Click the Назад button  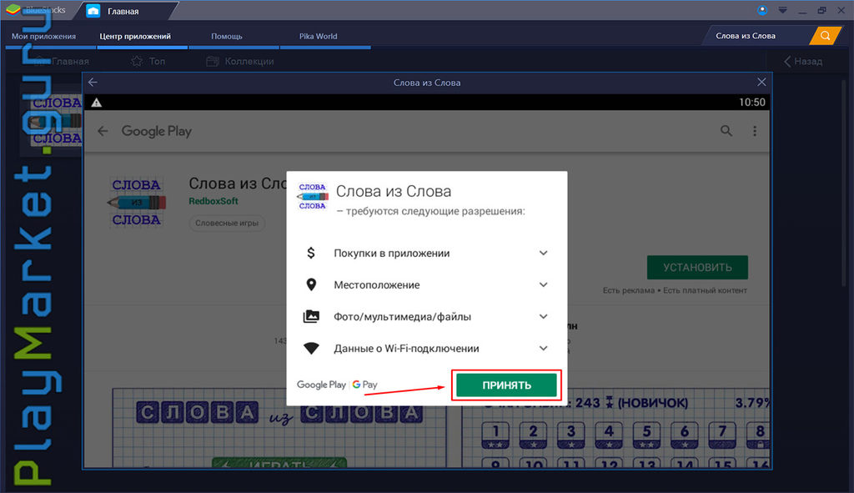[x=803, y=62]
